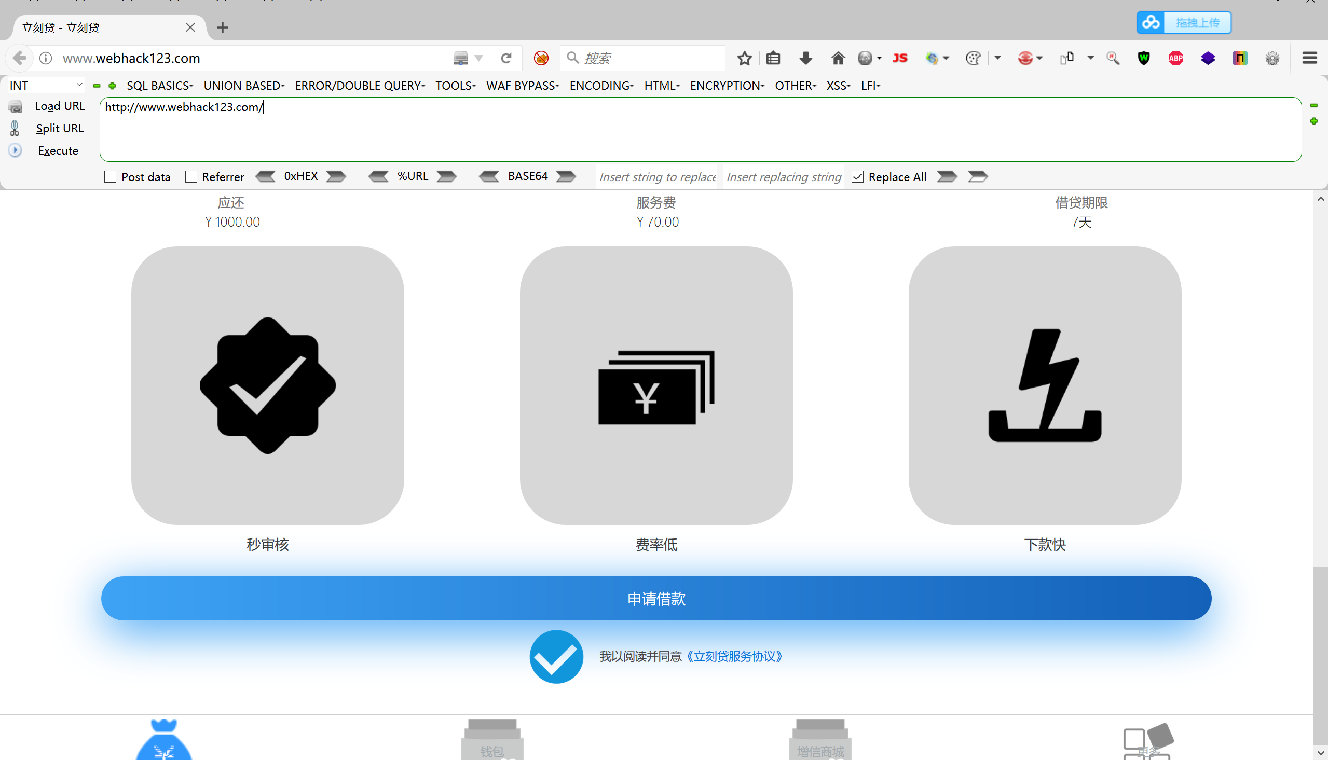The width and height of the screenshot is (1328, 760).
Task: Go to the browser home page icon
Action: [x=837, y=58]
